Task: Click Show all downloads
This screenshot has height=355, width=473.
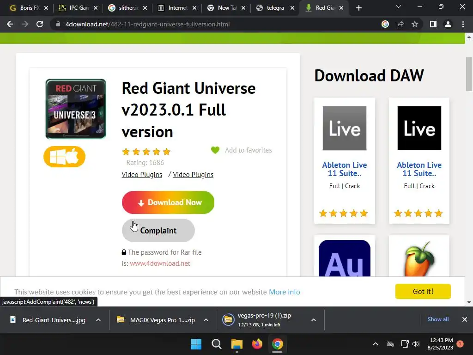Action: 438,319
